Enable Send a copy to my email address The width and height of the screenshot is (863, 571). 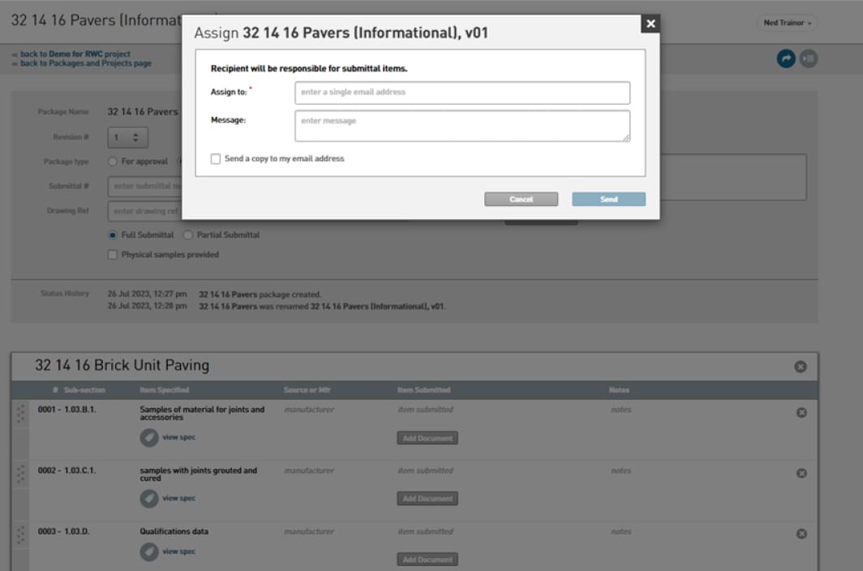[x=216, y=159]
